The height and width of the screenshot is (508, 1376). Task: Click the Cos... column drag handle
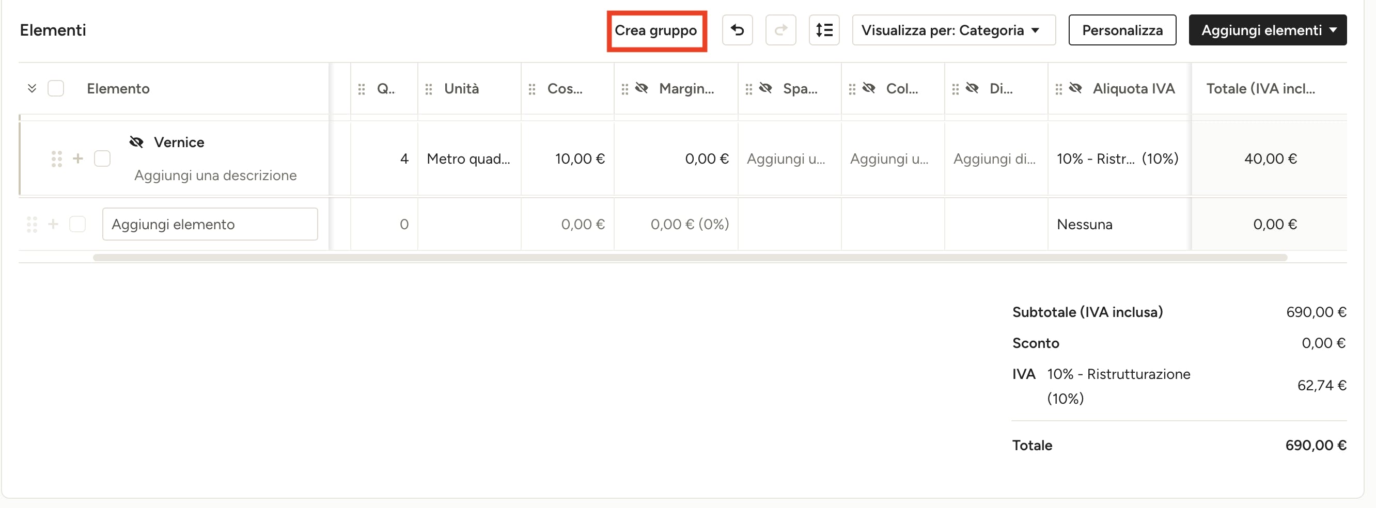click(x=531, y=89)
